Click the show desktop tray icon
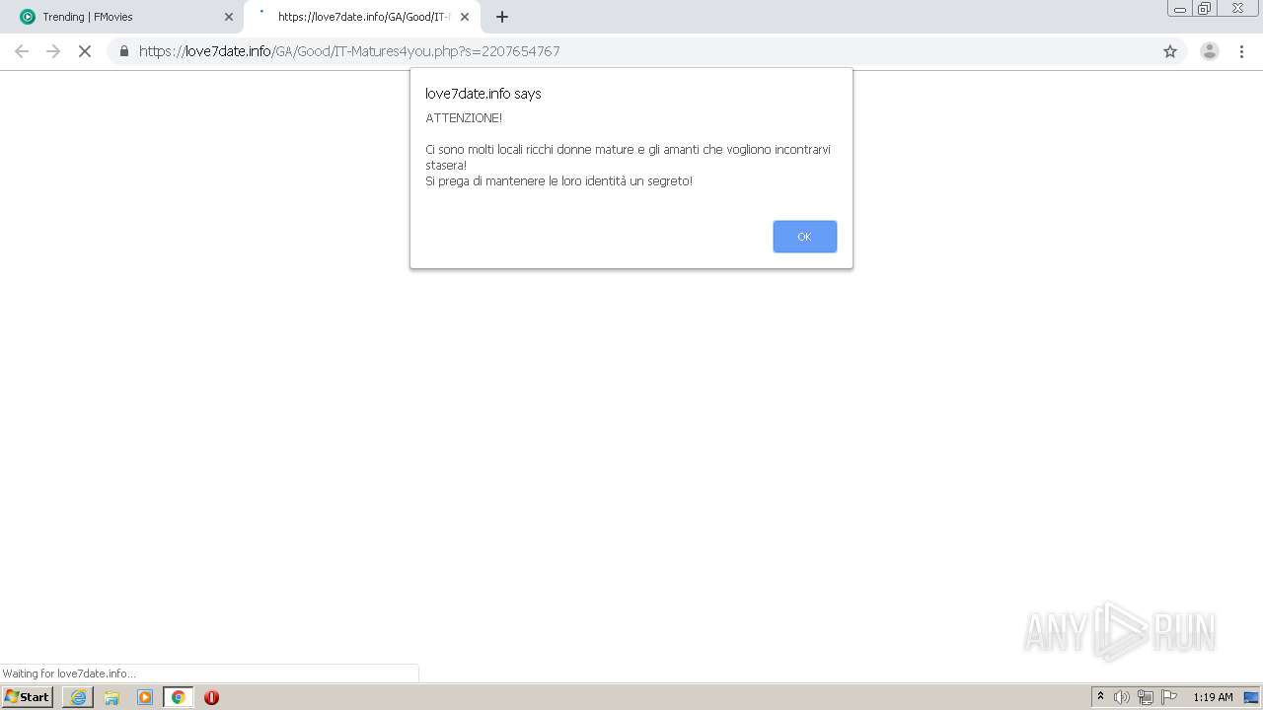 tap(1251, 697)
